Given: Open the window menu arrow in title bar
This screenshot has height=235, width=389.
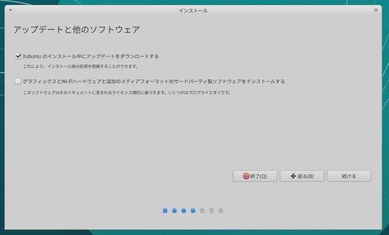Looking at the screenshot, I should 10,10.
